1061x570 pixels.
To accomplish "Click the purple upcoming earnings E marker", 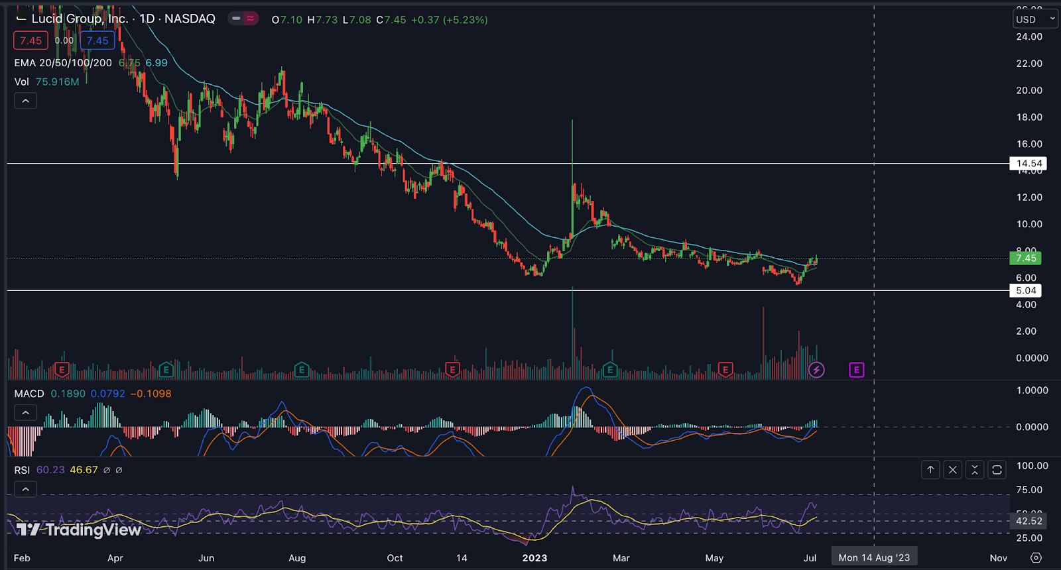I will (x=857, y=370).
